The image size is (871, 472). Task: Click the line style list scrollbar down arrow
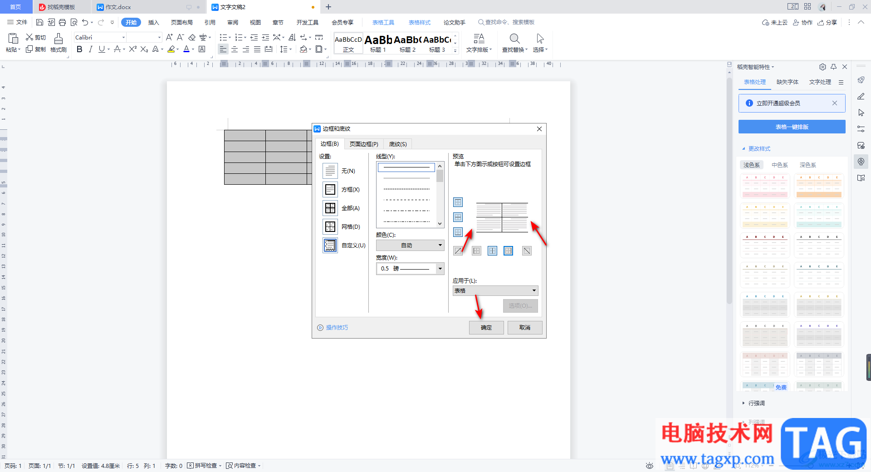[x=440, y=223]
